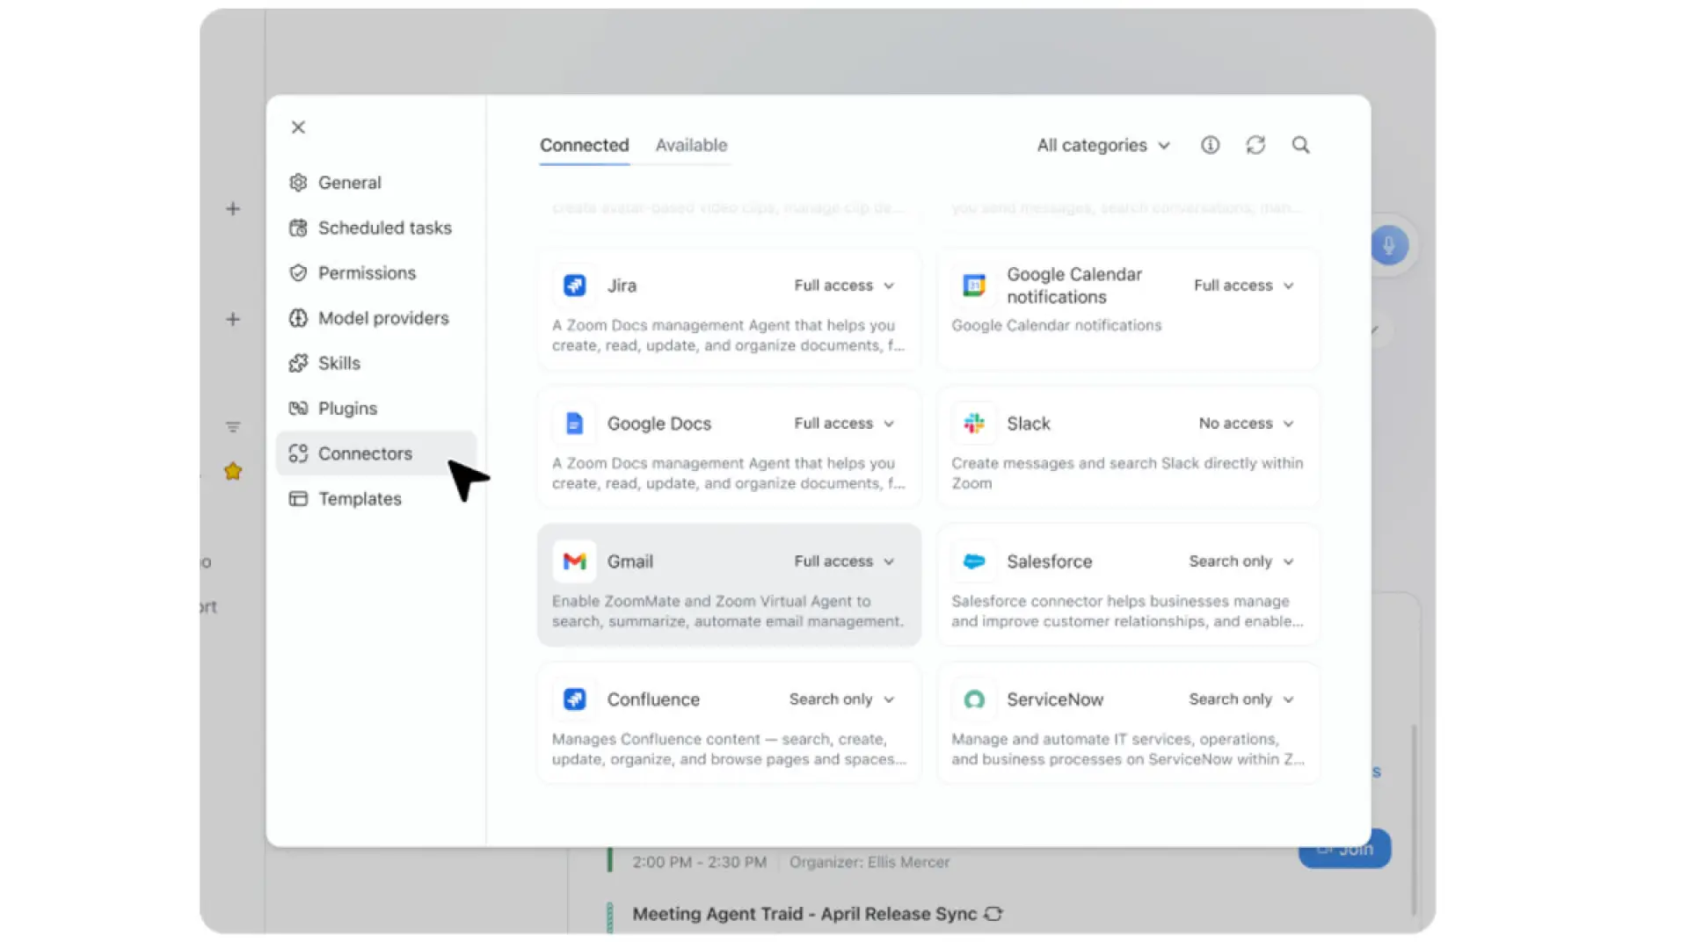Click the Jira connector icon
Screen dimensions: 1688x949
575,286
